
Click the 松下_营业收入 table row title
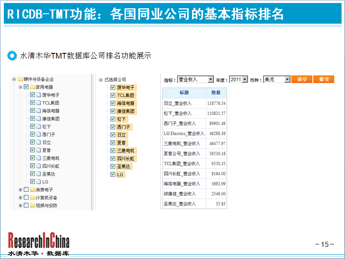pyautogui.click(x=178, y=114)
